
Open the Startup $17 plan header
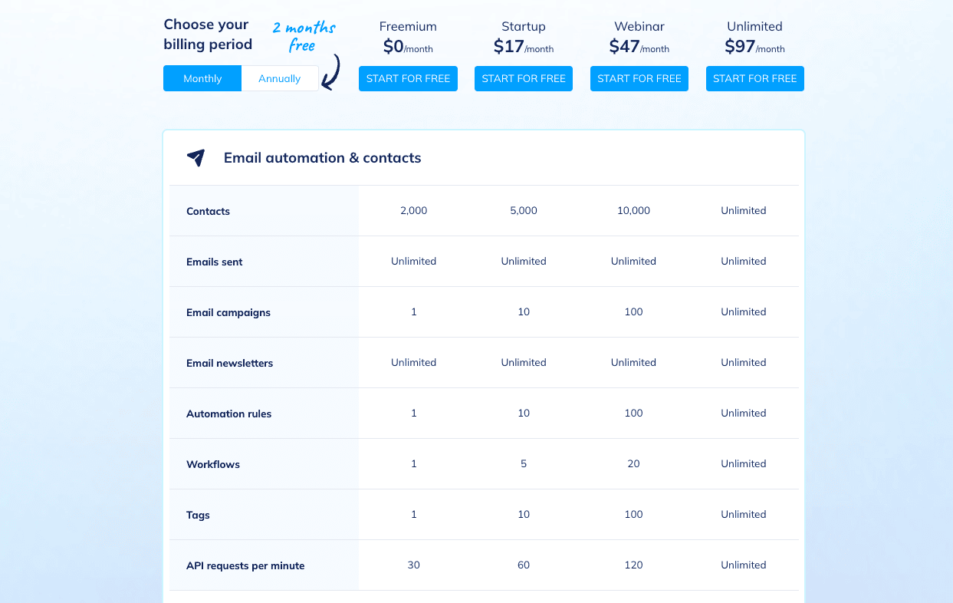(x=524, y=35)
